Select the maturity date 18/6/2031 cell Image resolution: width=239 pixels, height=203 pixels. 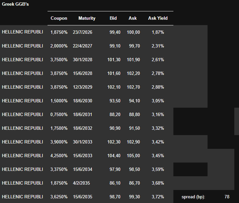point(82,114)
